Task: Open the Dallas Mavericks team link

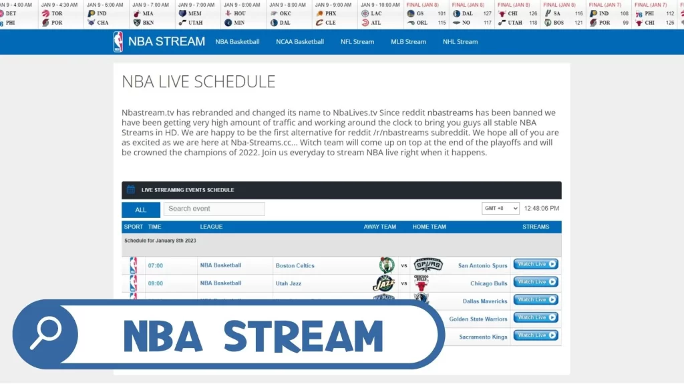Action: tap(484, 301)
